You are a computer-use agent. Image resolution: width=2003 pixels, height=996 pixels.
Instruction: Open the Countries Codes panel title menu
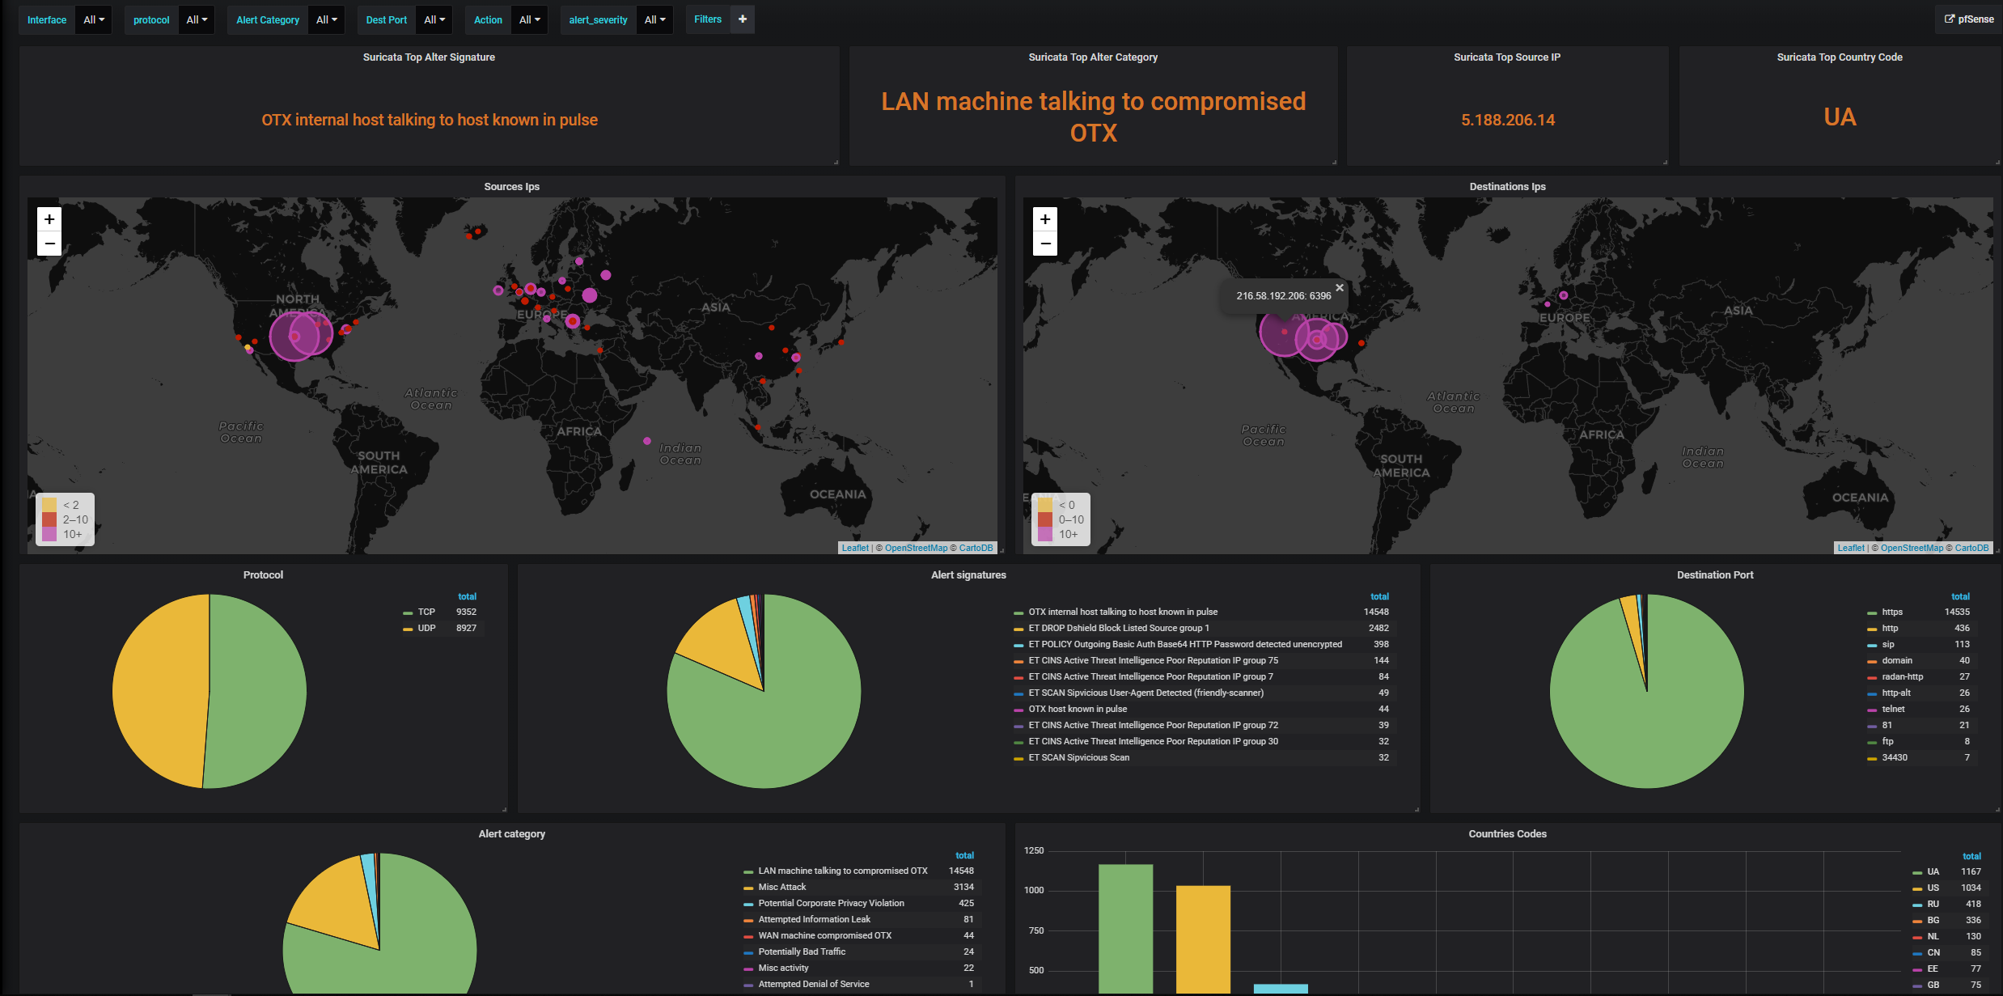[x=1507, y=834]
